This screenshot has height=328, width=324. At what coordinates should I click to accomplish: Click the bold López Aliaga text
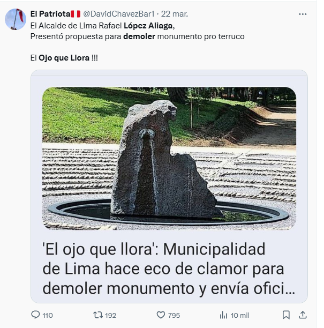[x=148, y=26]
